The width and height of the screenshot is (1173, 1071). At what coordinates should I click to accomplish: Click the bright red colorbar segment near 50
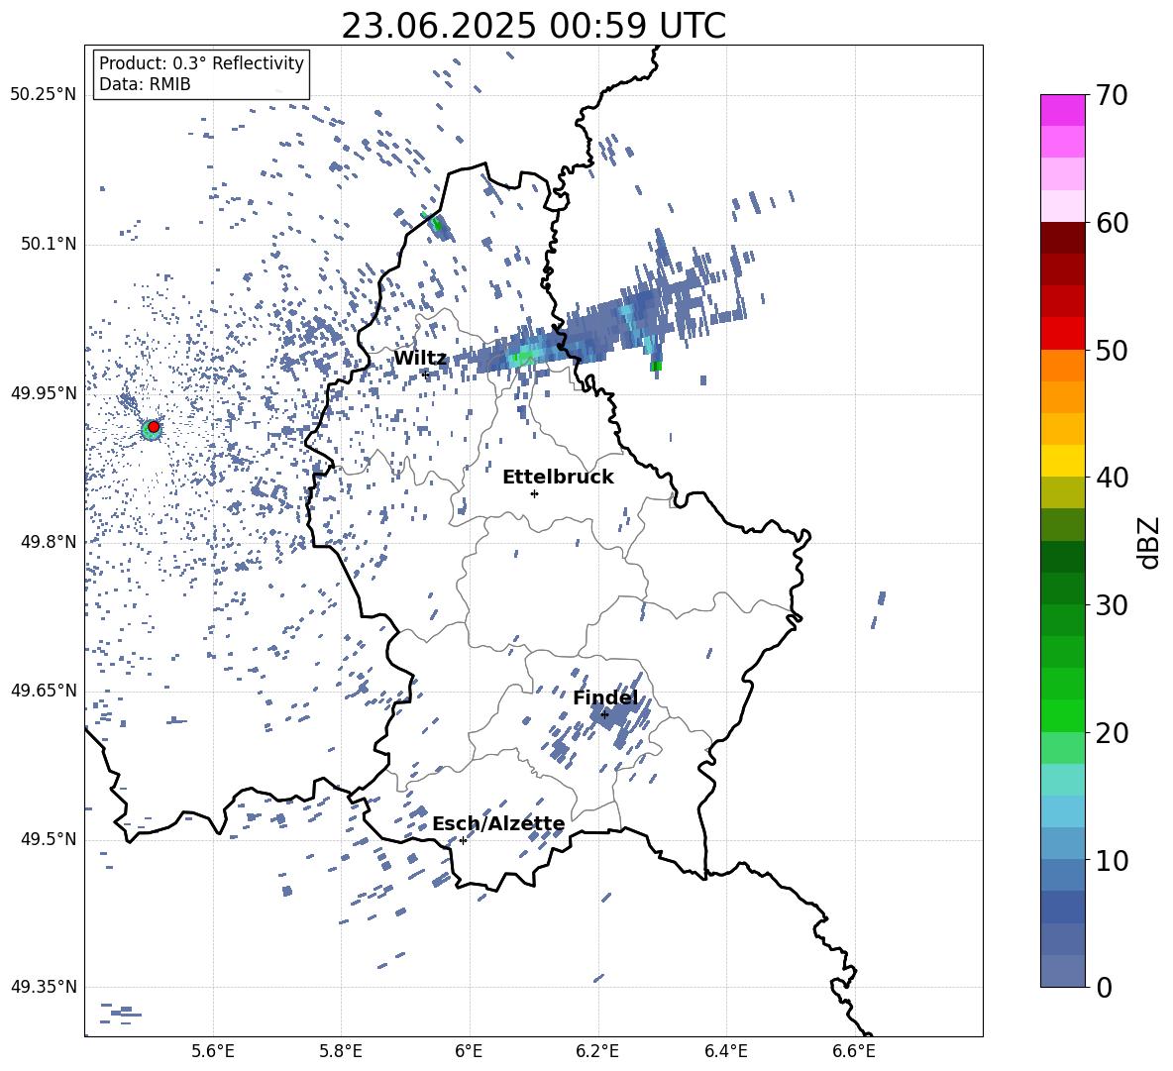point(1063,334)
